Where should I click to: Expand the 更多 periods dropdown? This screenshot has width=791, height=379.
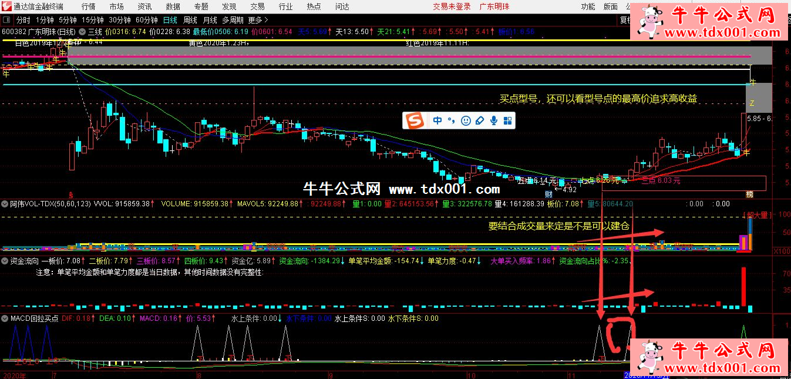(258, 19)
